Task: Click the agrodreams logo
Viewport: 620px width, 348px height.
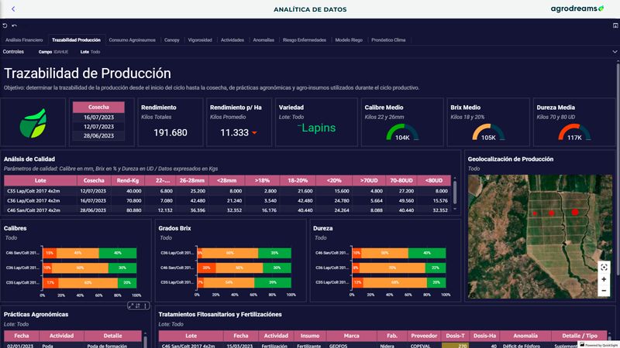Action: pos(576,9)
